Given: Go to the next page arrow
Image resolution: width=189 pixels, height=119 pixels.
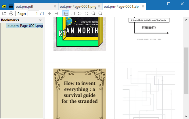Looking at the screenshot, I should click(57, 13).
